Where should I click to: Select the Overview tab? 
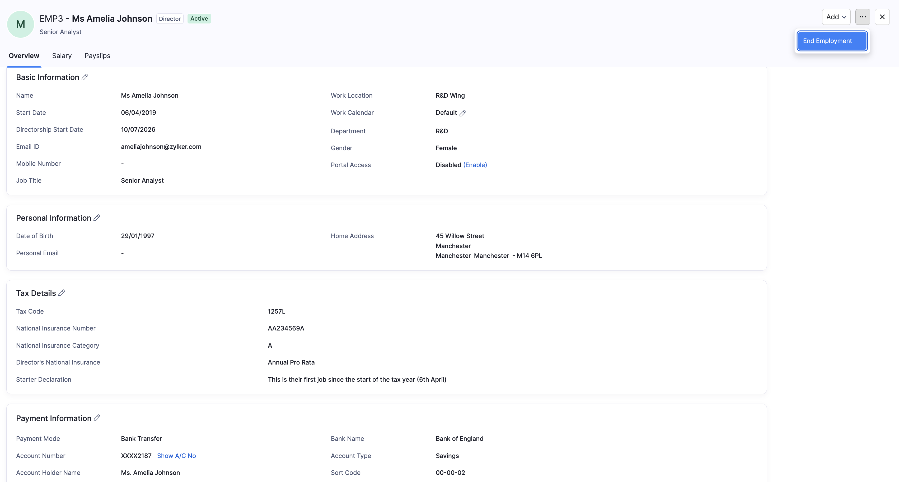tap(24, 56)
